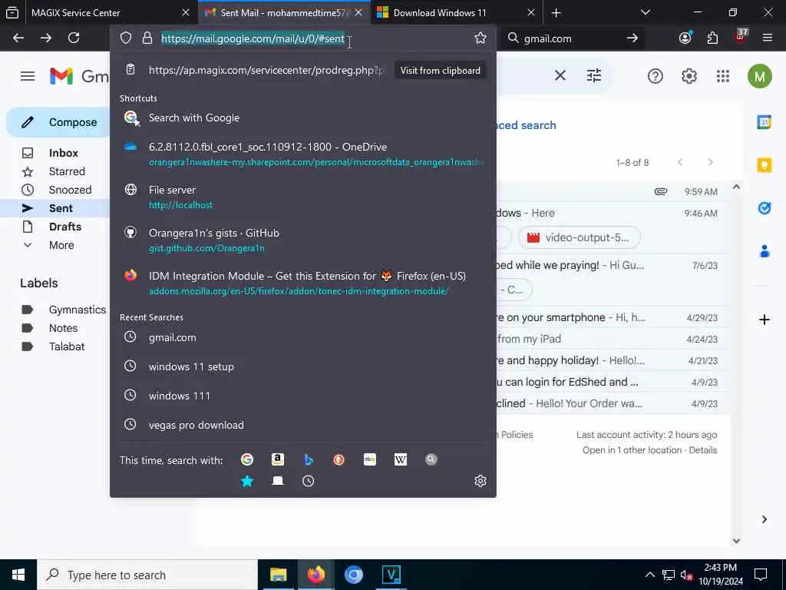Open Google apps grid icon
This screenshot has height=590, width=786.
coord(723,76)
